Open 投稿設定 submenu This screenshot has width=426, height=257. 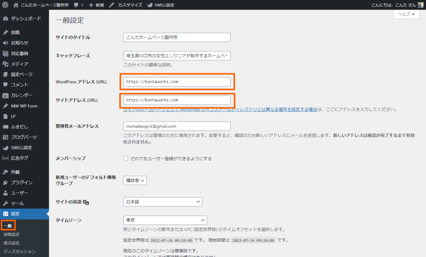point(12,235)
